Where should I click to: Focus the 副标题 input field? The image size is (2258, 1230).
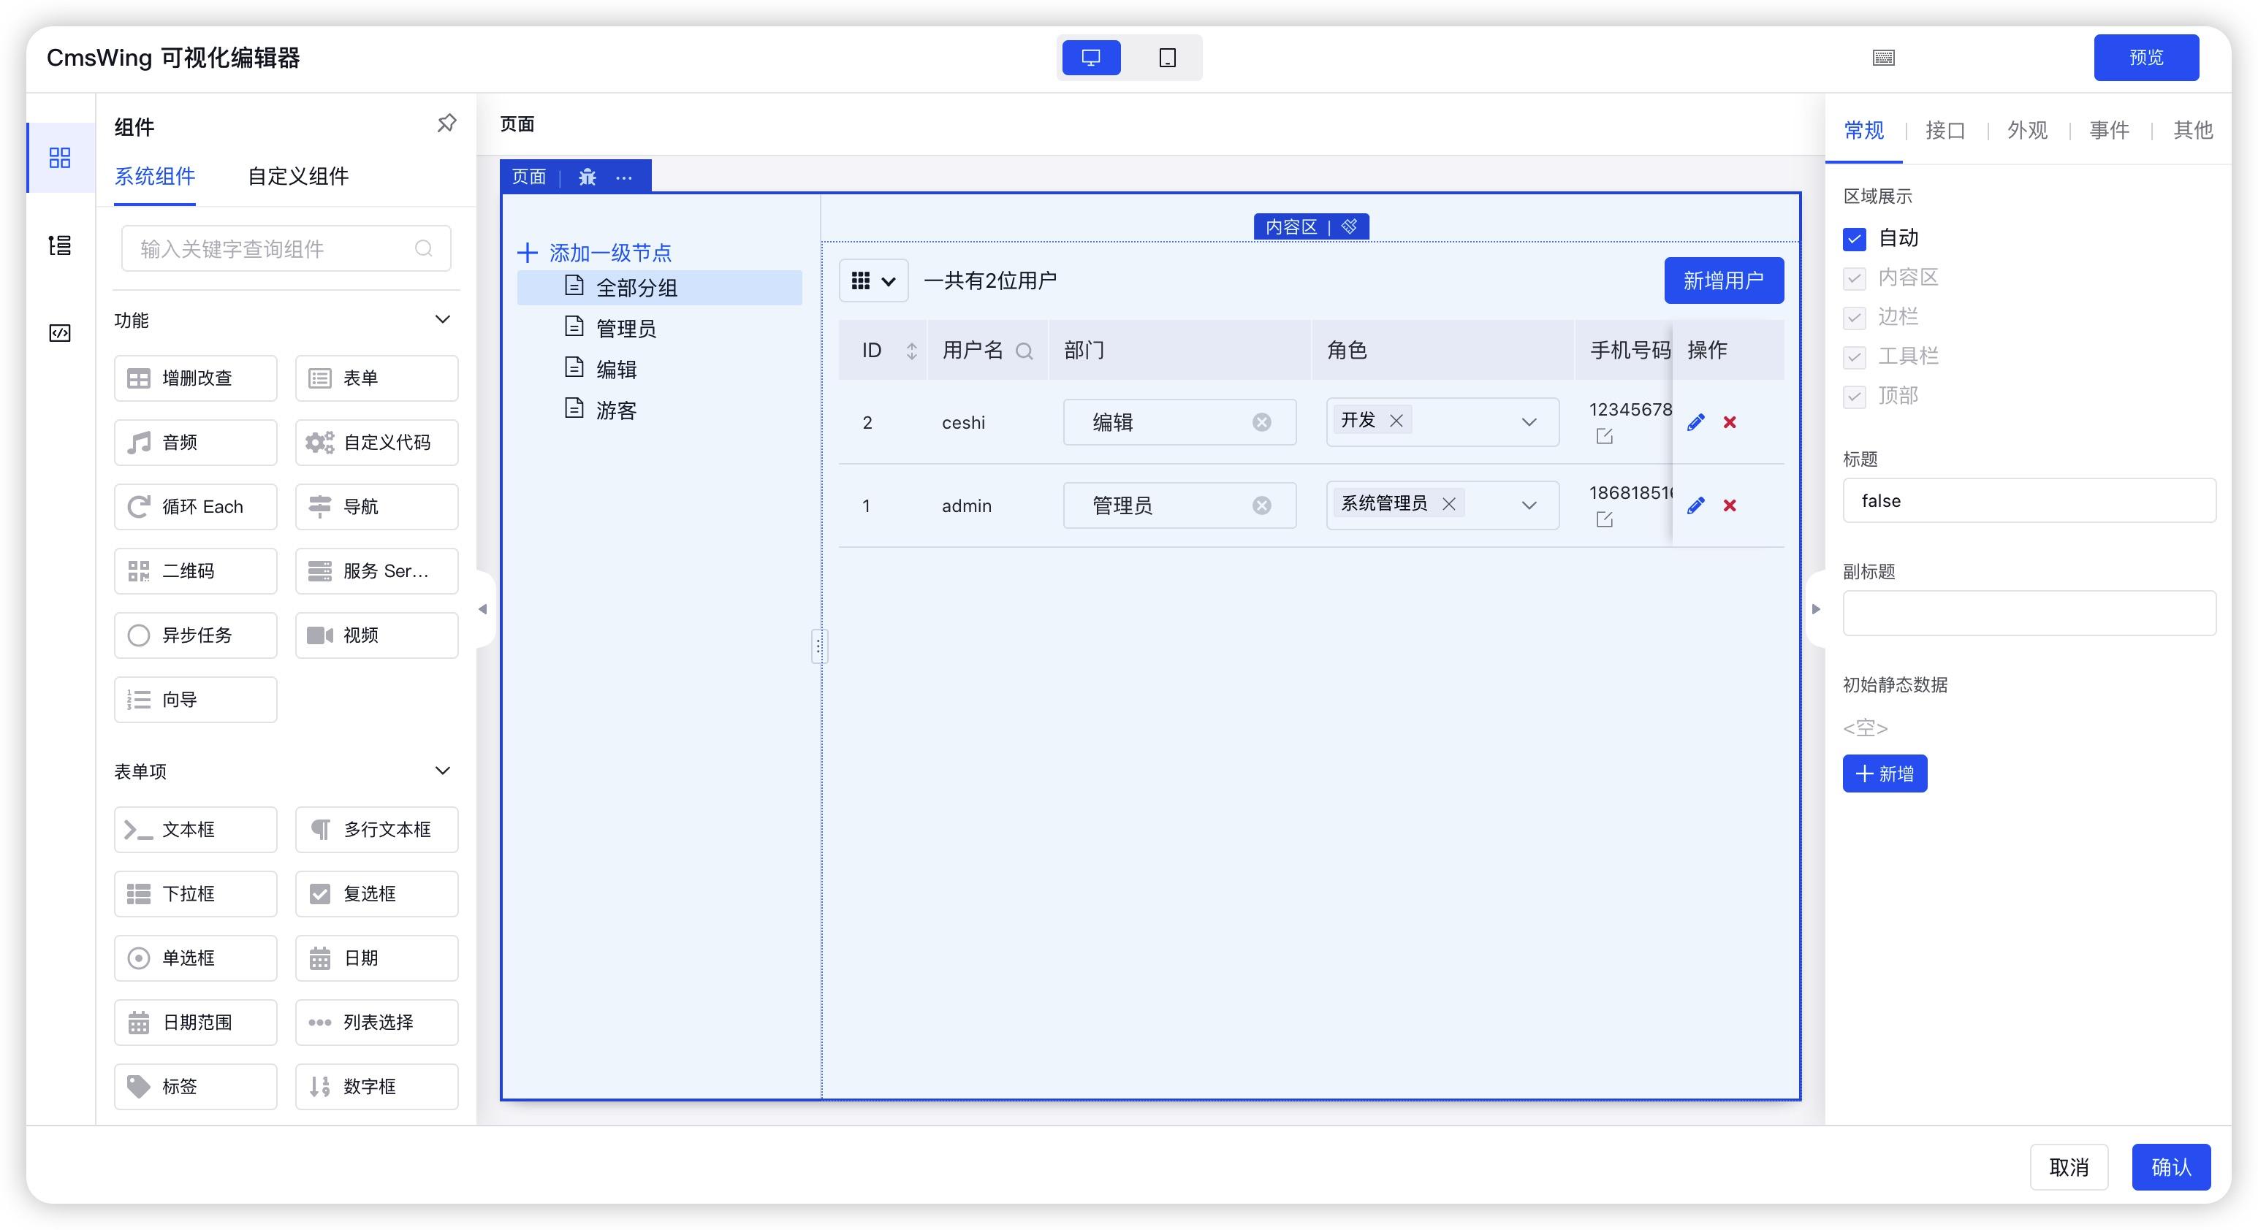2029,612
